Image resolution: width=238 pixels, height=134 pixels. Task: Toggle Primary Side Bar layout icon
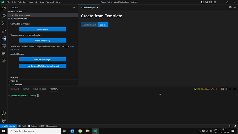pyautogui.click(x=202, y=2)
